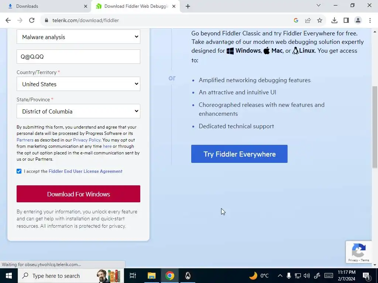Open Google icon in address bar
The width and height of the screenshot is (378, 283).
click(296, 20)
